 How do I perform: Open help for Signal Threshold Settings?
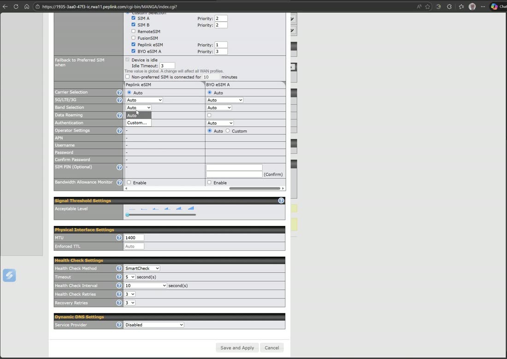[281, 200]
